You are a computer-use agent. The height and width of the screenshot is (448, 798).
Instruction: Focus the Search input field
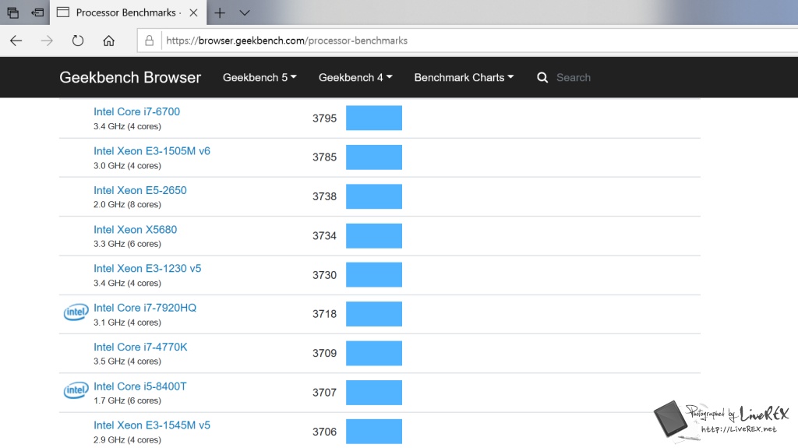click(573, 77)
